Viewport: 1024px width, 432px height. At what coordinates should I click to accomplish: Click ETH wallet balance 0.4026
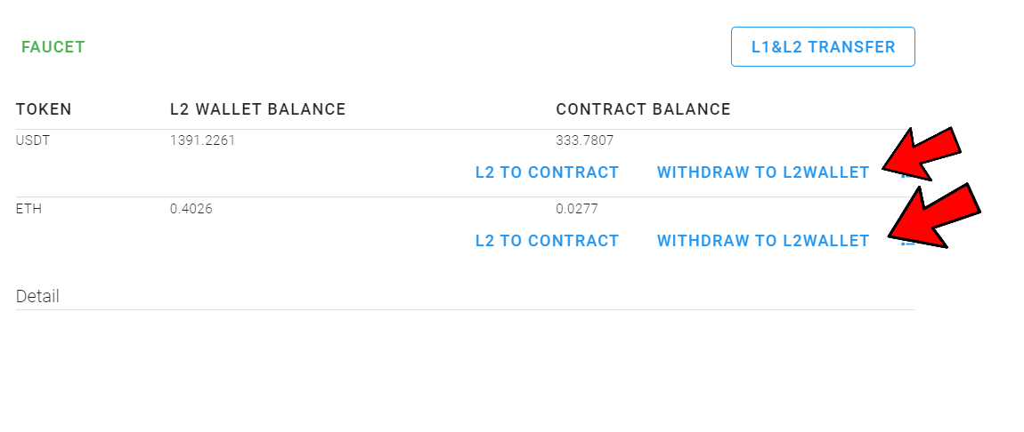[x=191, y=210]
